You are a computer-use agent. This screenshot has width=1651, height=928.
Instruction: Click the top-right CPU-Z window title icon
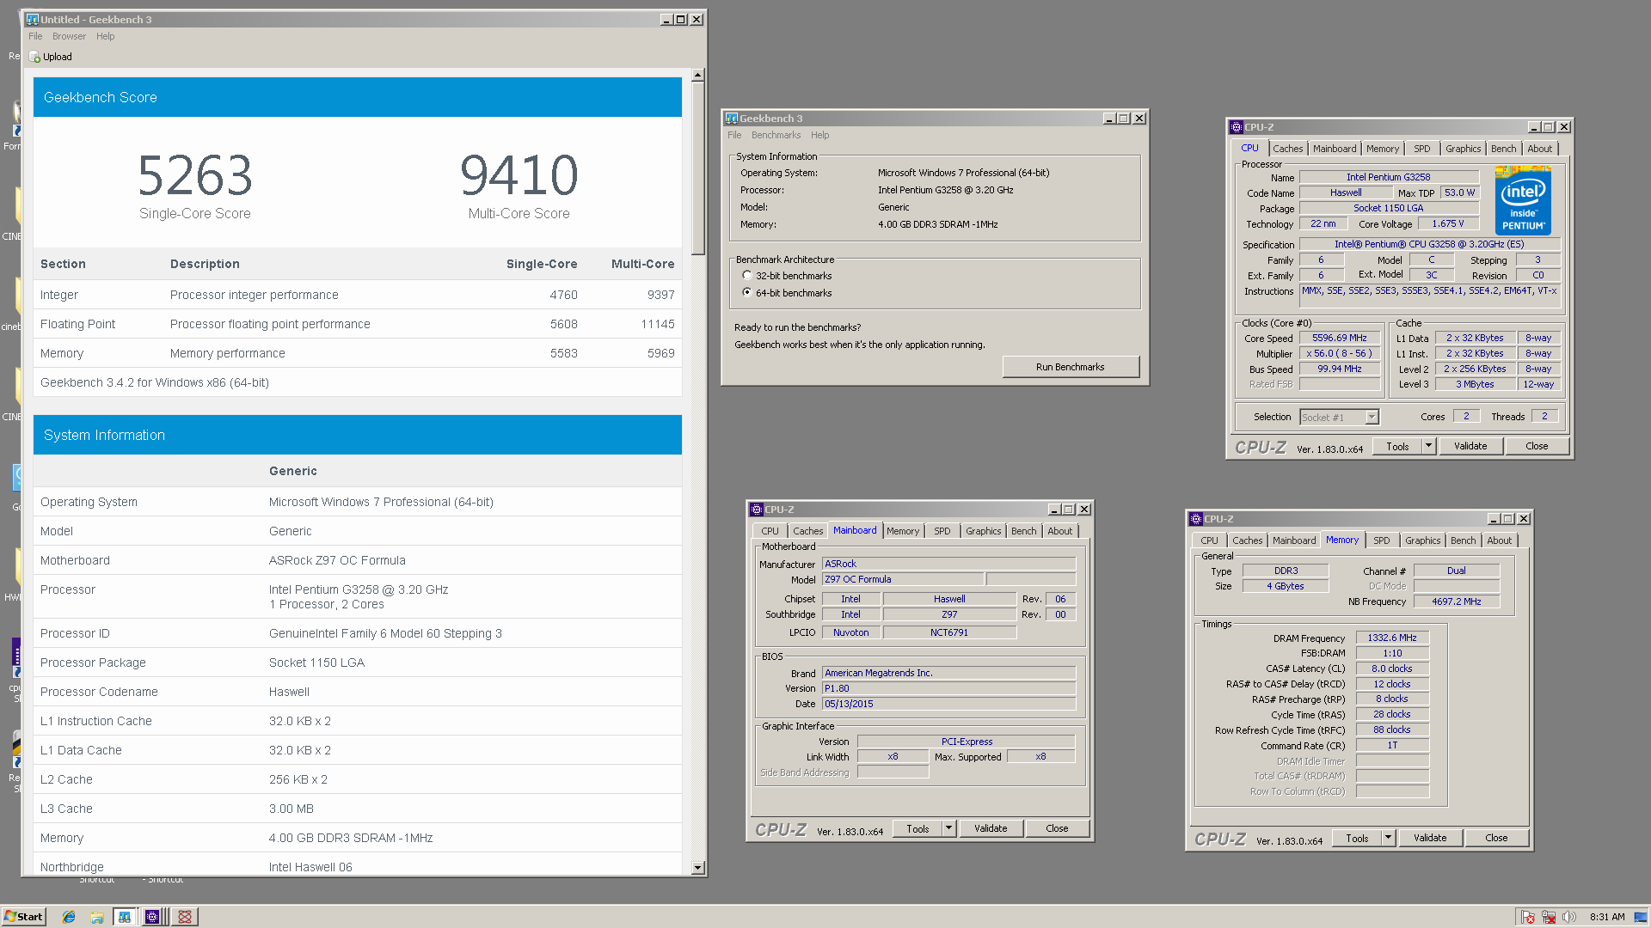[1236, 127]
